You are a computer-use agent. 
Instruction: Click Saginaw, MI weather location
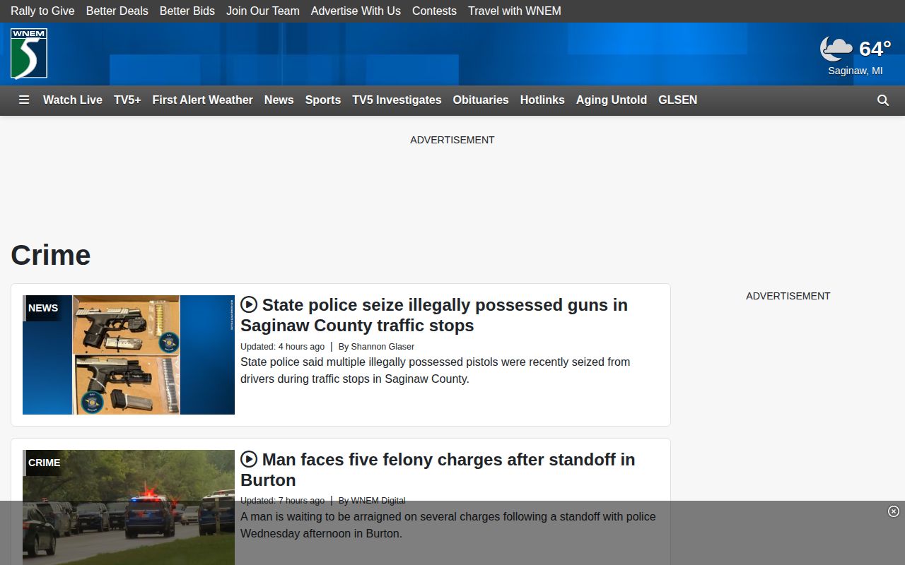(856, 71)
